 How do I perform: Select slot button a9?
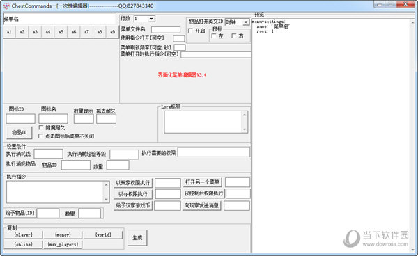coord(112,32)
